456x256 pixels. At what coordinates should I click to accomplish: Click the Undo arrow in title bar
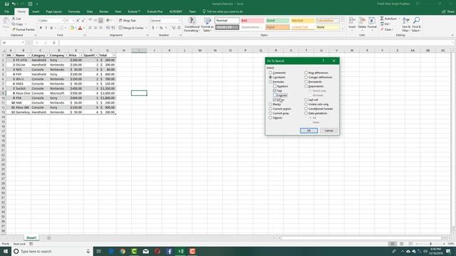14,4
